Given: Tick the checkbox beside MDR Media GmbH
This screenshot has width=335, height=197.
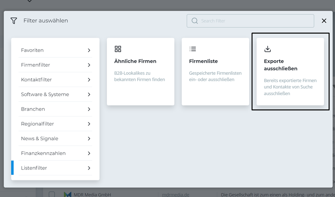Looking at the screenshot, I should (52, 194).
